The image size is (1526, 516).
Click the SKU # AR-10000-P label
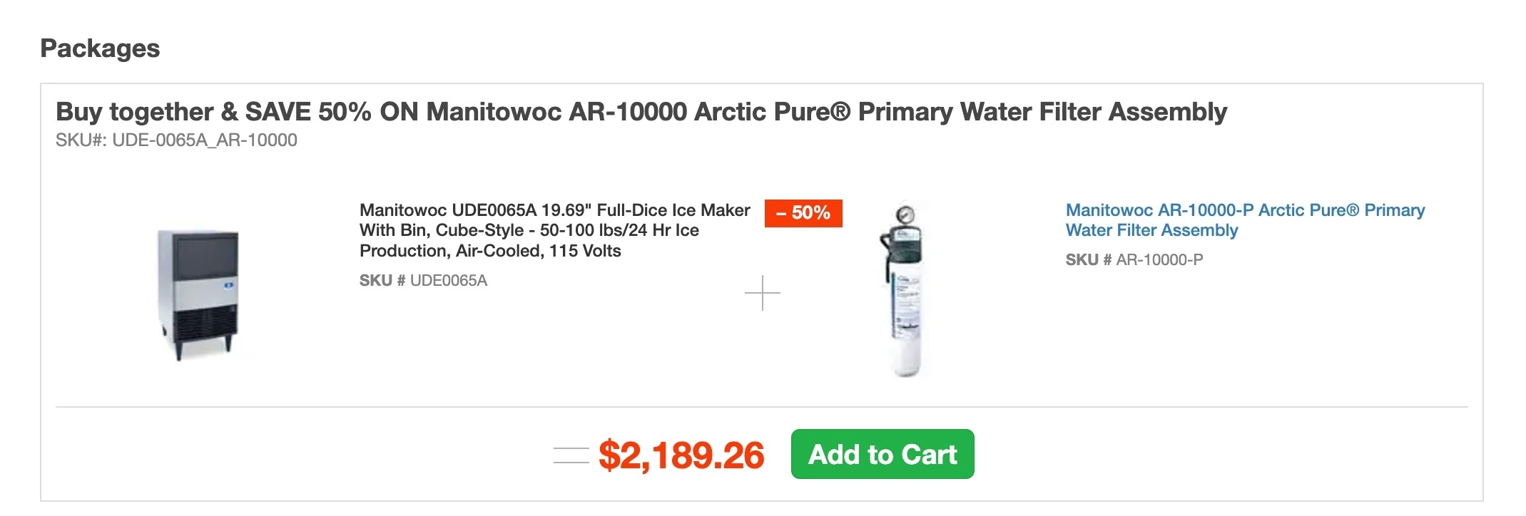(1134, 260)
